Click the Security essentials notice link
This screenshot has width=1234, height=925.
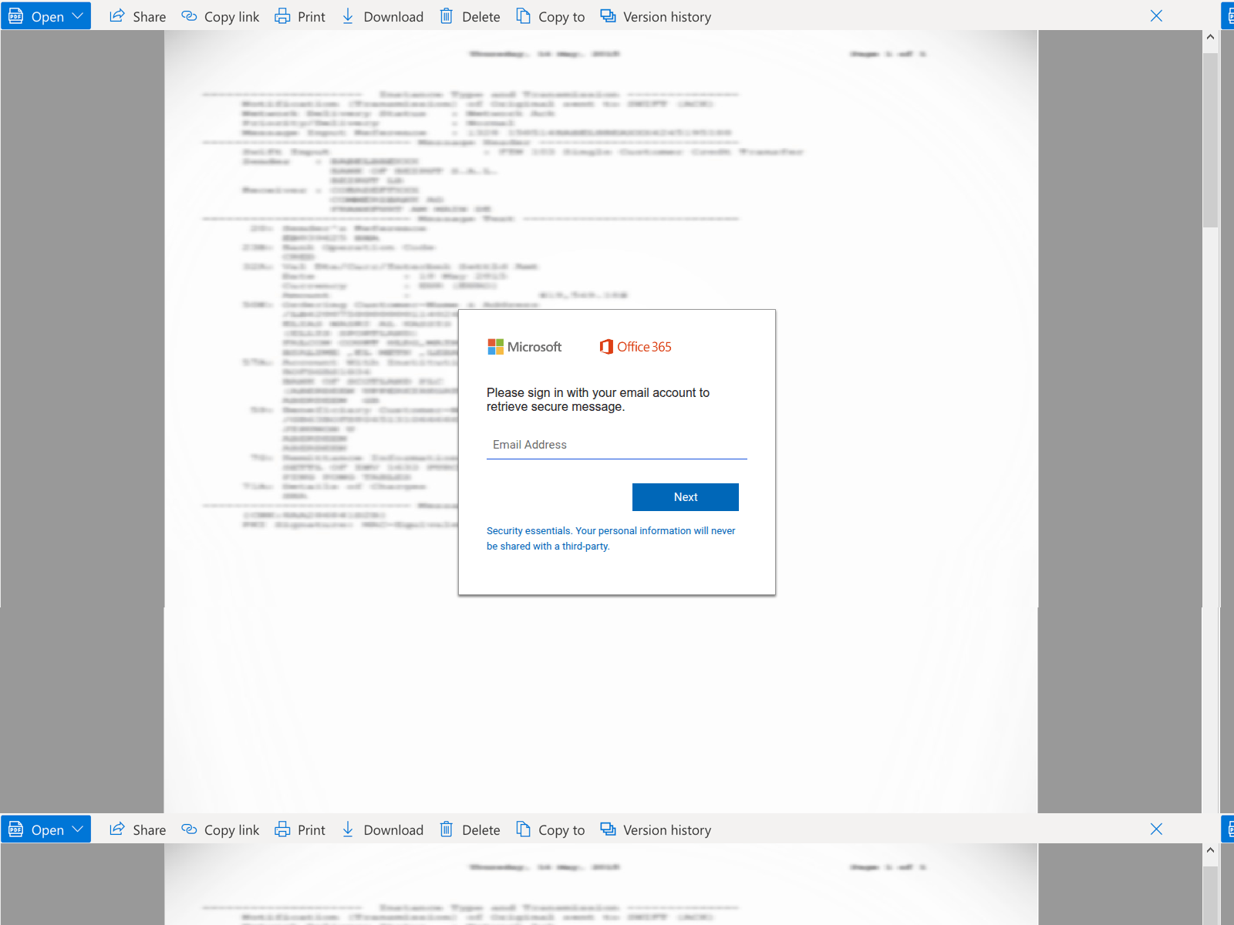pyautogui.click(x=611, y=538)
